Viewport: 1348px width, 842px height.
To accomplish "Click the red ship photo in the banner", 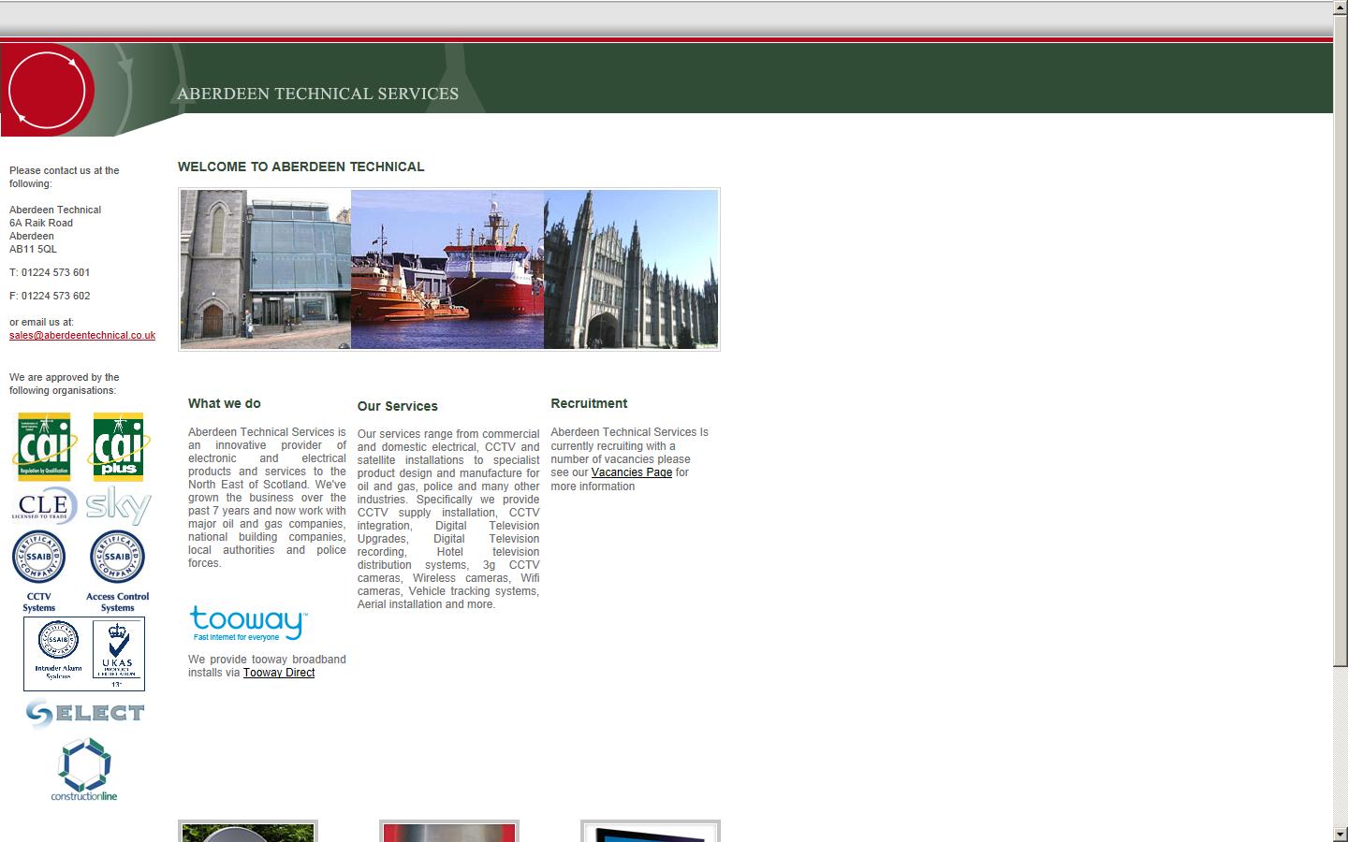I will (x=448, y=269).
